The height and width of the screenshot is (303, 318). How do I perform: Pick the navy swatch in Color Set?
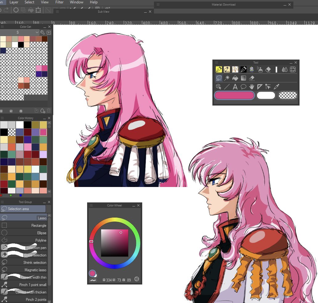[3, 50]
